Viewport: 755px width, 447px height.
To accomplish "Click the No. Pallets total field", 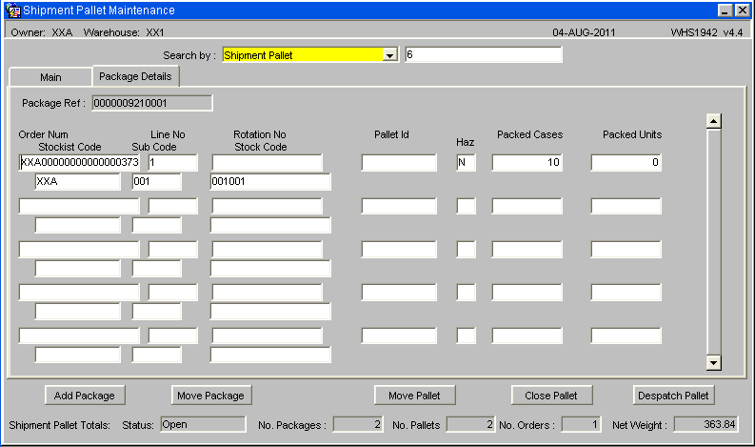I will (470, 424).
